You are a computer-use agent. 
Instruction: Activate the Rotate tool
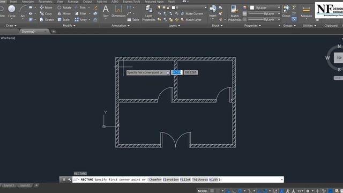[64, 8]
